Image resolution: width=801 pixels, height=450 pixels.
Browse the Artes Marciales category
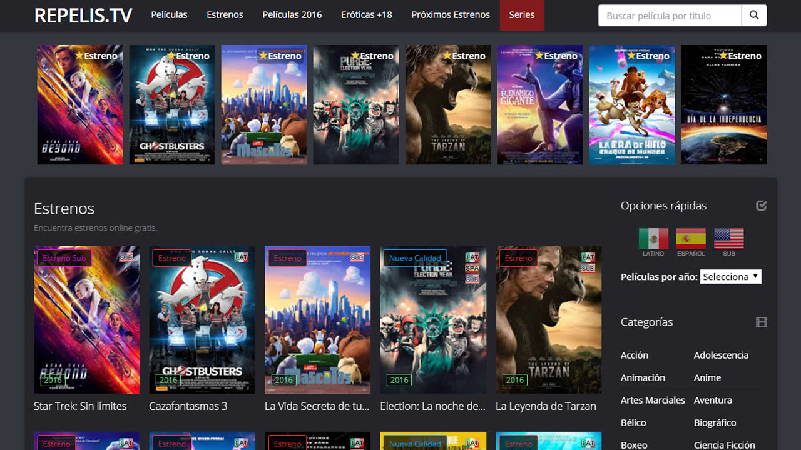[653, 400]
